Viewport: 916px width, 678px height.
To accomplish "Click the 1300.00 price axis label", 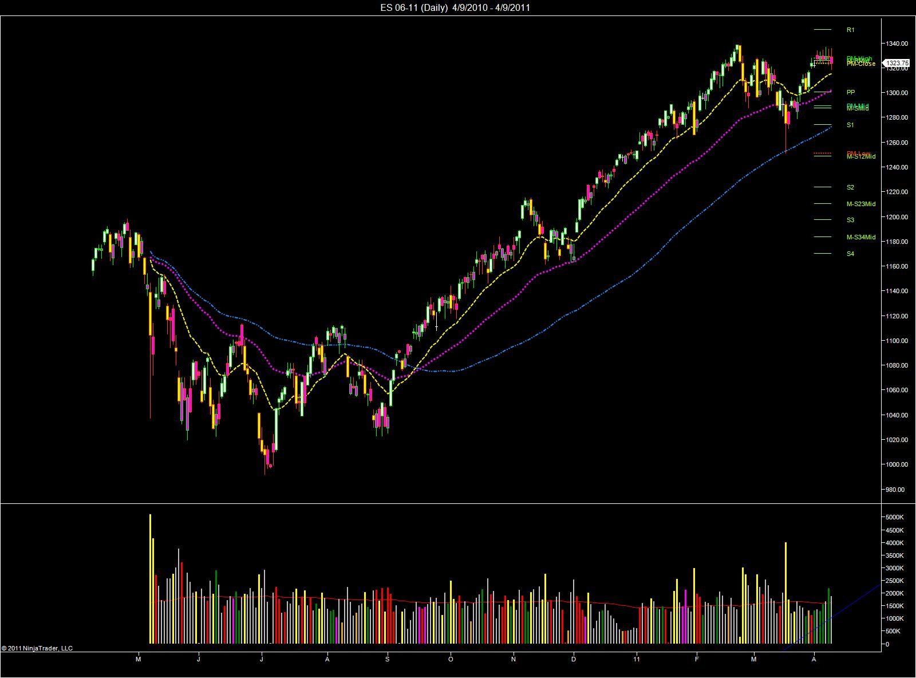I will point(897,93).
